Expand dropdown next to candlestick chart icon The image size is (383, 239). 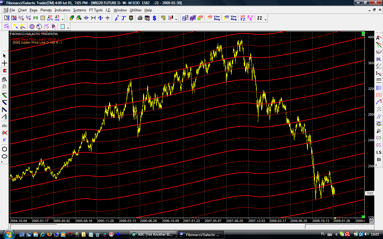[176, 20]
